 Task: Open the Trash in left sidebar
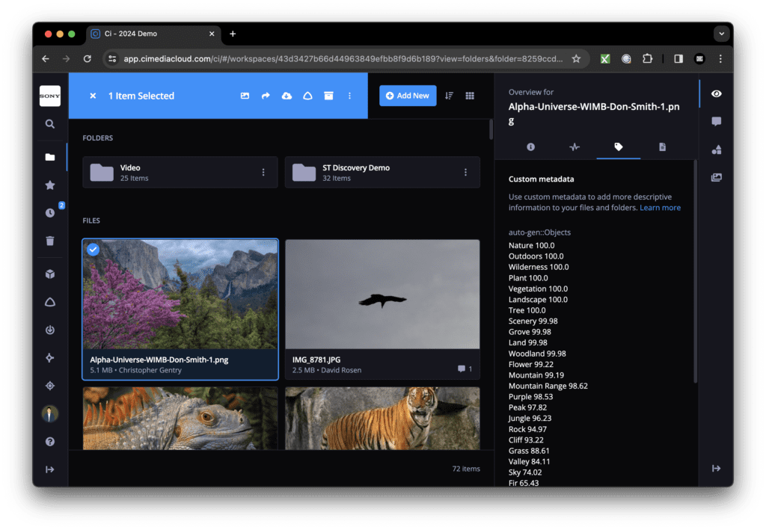(x=50, y=241)
